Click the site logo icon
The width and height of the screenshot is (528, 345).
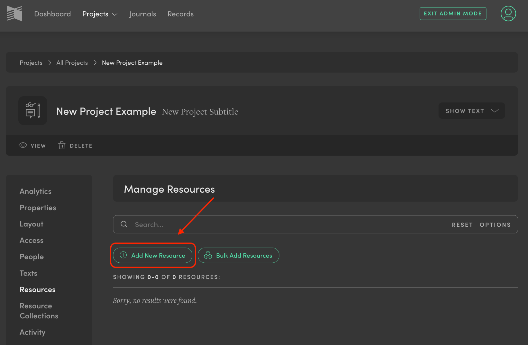tap(14, 13)
